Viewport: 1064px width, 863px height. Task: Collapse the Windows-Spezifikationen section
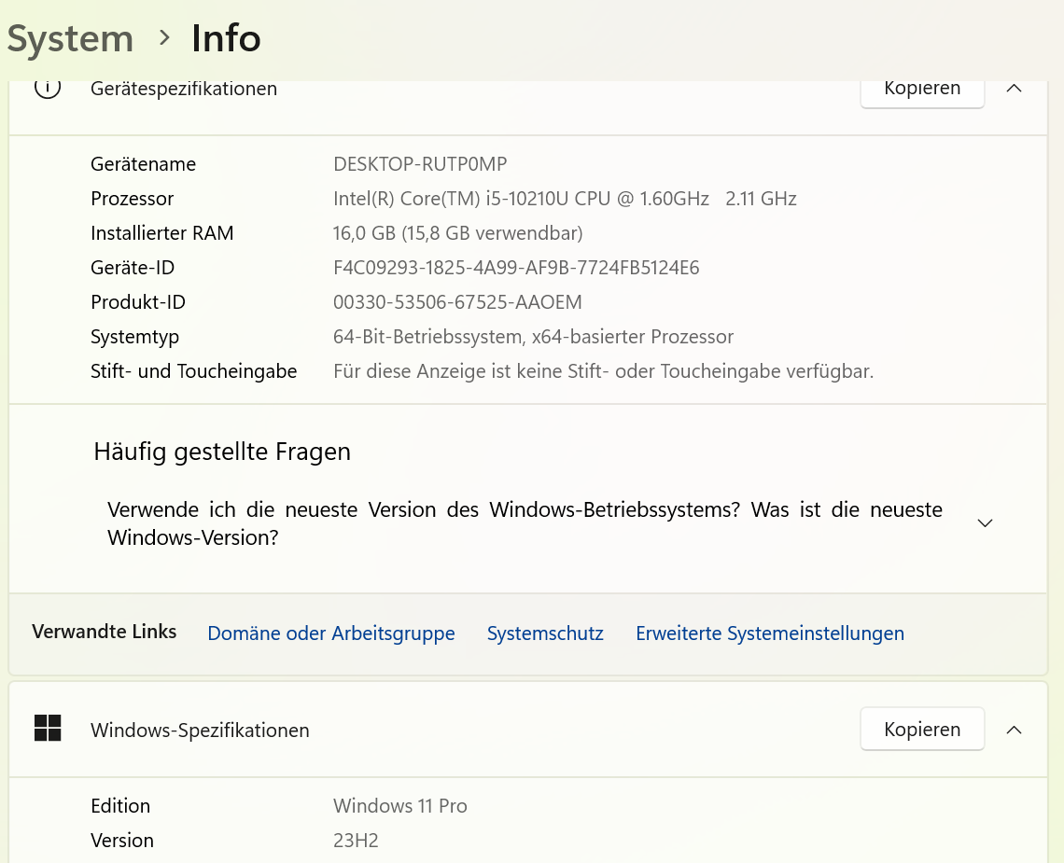(x=1014, y=730)
